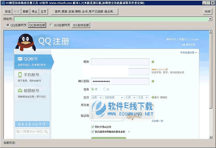
Task: Click the 验证码 captcha input field
Action: coord(107,116)
